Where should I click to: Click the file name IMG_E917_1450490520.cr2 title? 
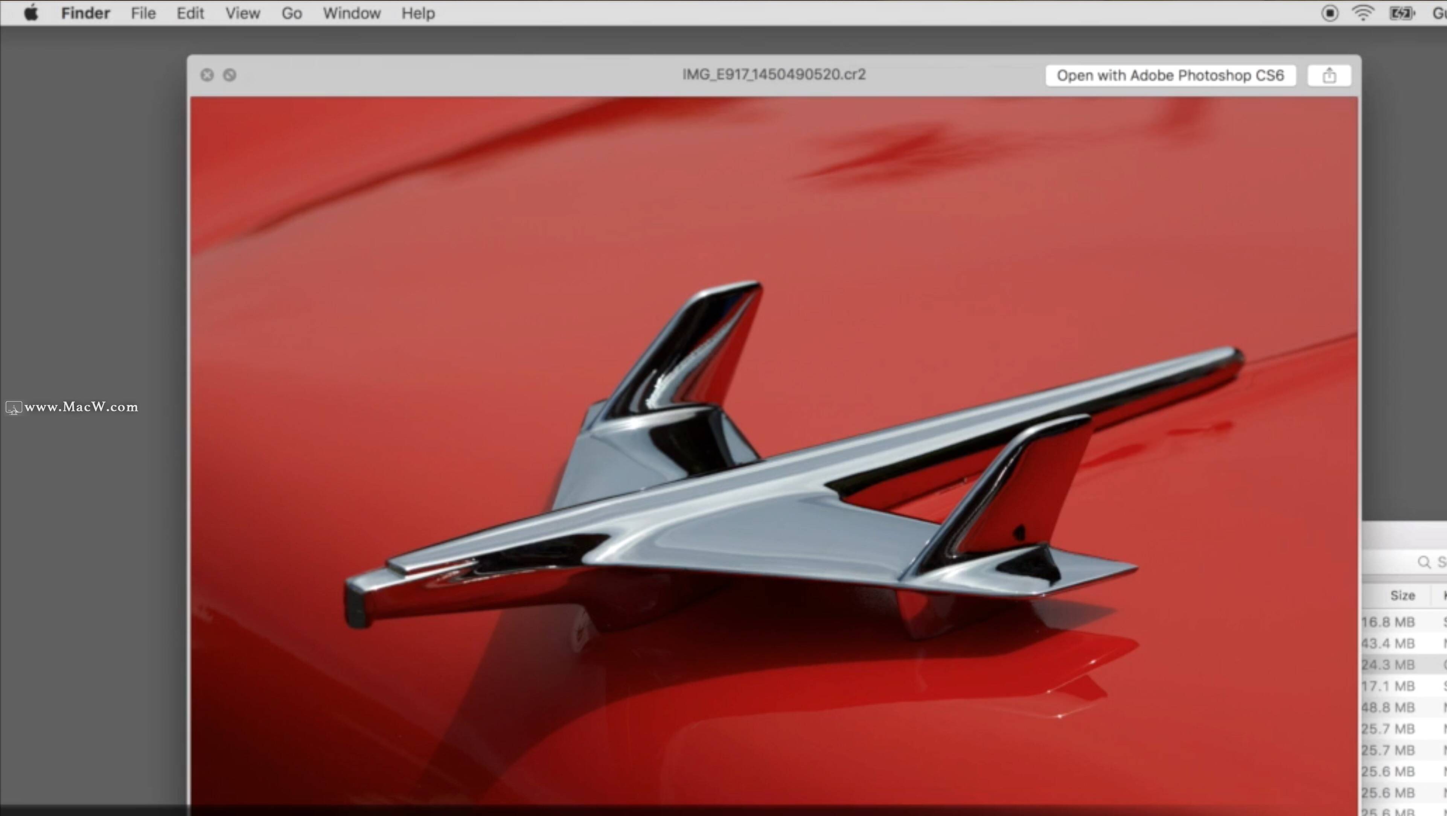point(774,75)
